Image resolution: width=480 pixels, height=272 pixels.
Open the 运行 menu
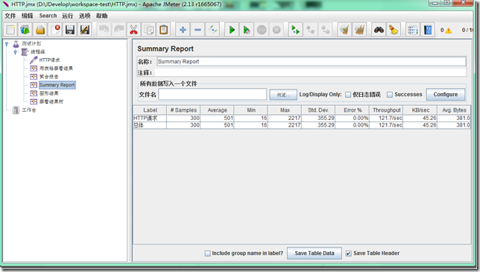67,16
